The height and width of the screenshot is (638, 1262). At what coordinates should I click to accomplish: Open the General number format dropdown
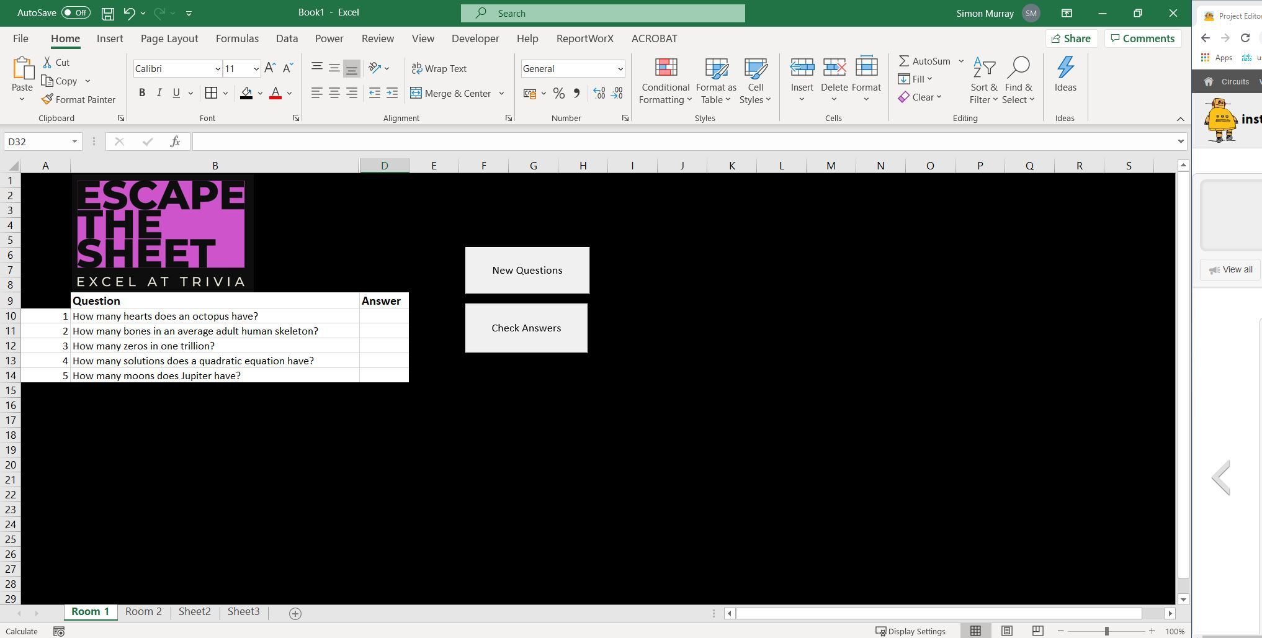click(620, 69)
